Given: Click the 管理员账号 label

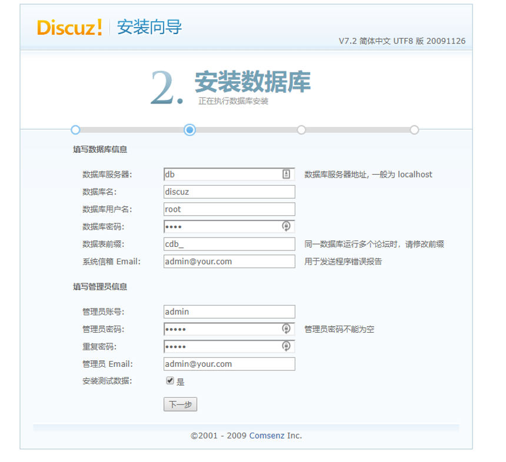Looking at the screenshot, I should click(x=104, y=312).
